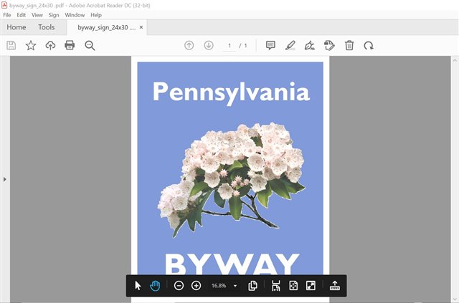Click the current page number field
Image resolution: width=459 pixels, height=303 pixels.
point(229,46)
